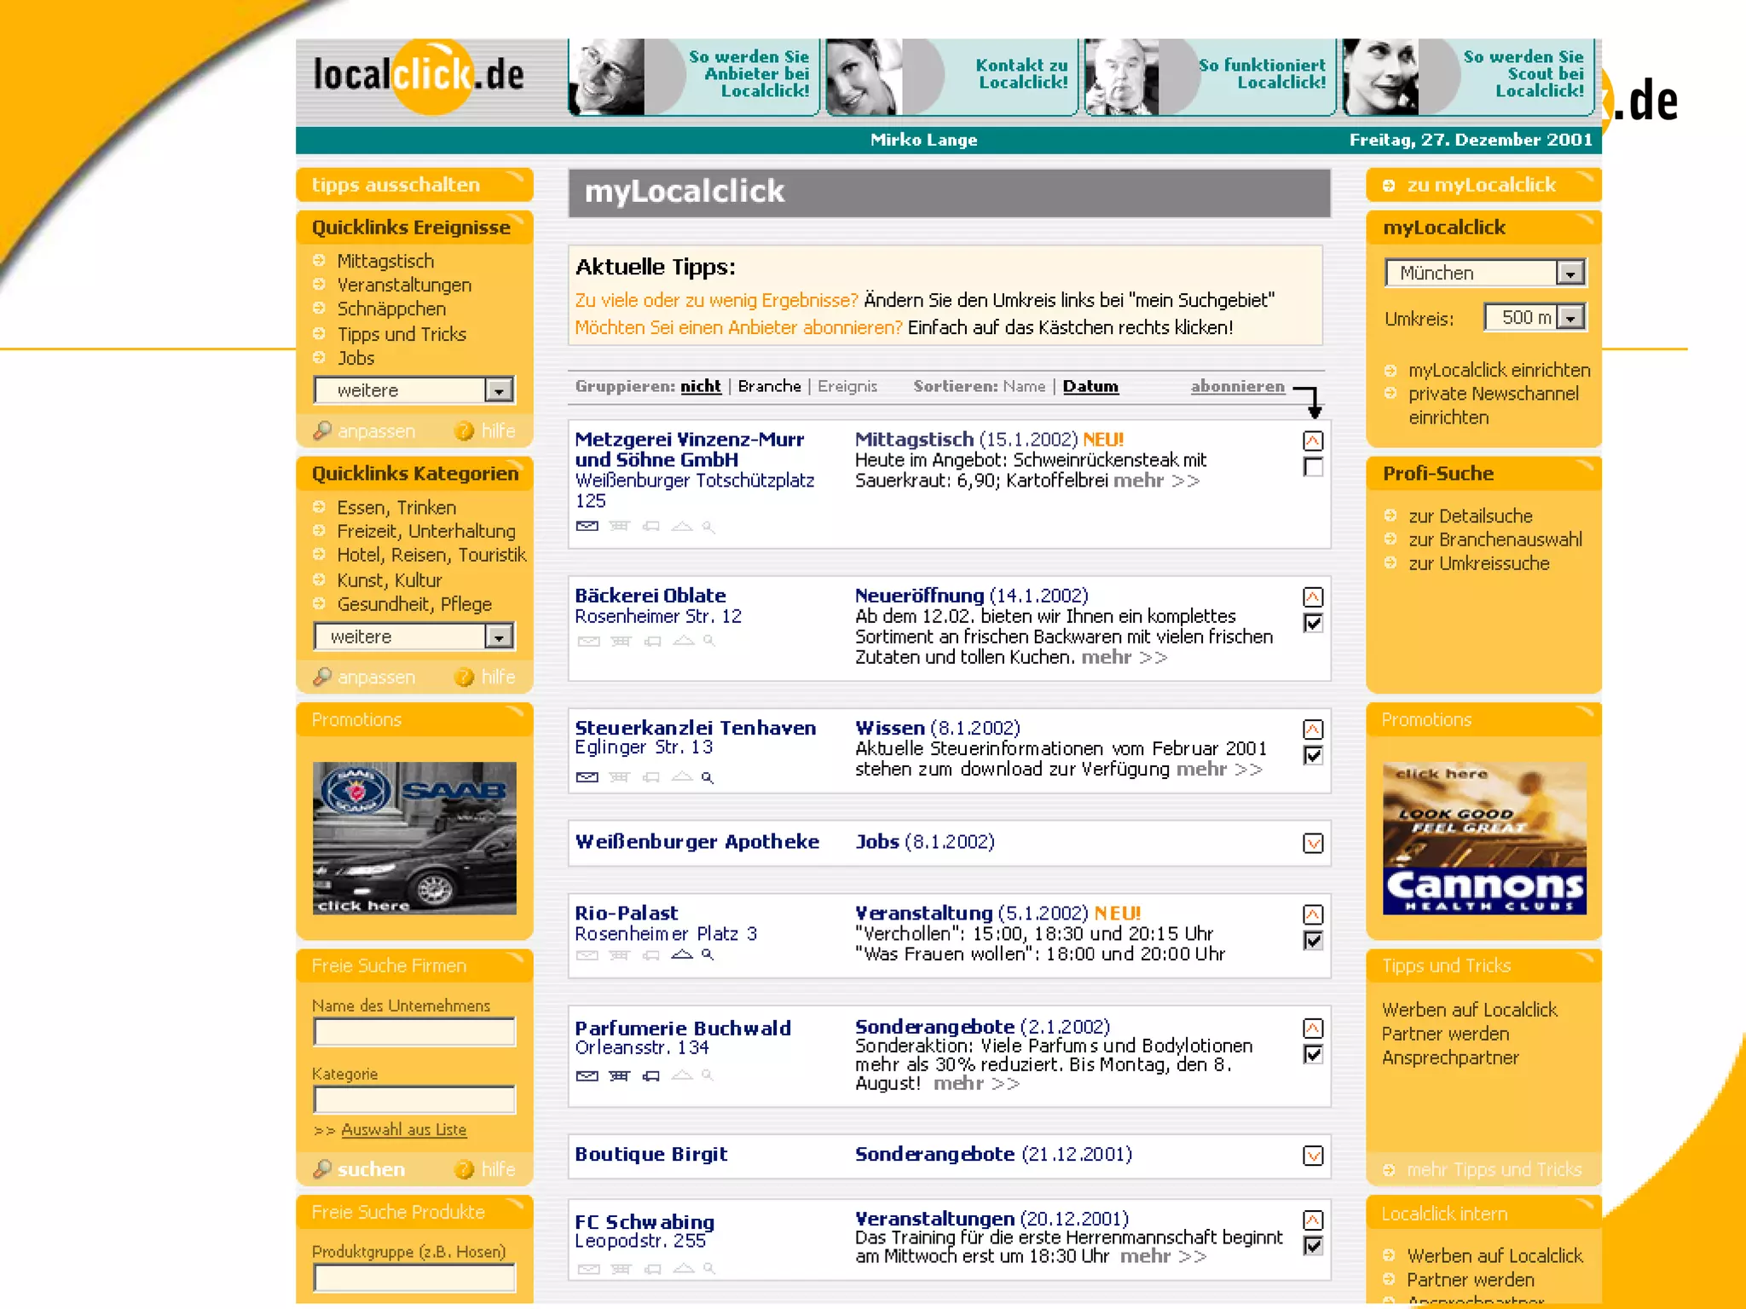The height and width of the screenshot is (1309, 1746).
Task: Click the anpassen wrench icon in Quicklinks Ereignisse
Action: [x=322, y=430]
